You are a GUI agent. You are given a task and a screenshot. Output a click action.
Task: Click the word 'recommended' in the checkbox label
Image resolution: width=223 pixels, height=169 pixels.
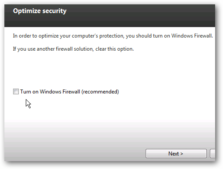coord(100,92)
